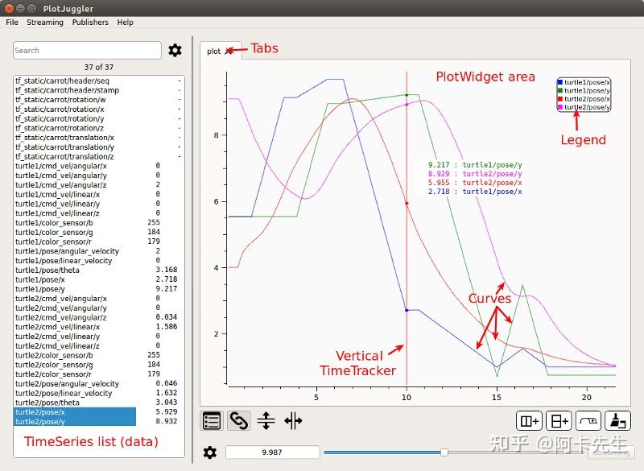Screen dimensions: 644x471
Task: Click the vertical zoom fit icon
Action: coord(266,420)
